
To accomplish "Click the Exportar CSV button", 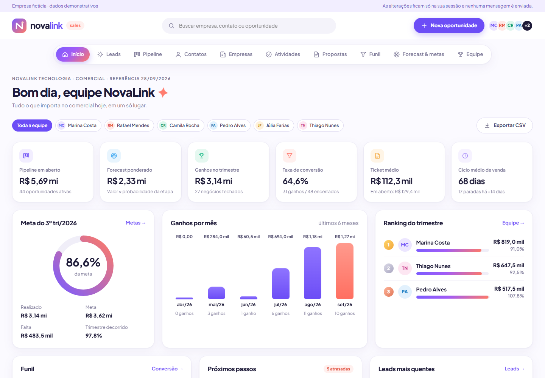I will point(505,125).
